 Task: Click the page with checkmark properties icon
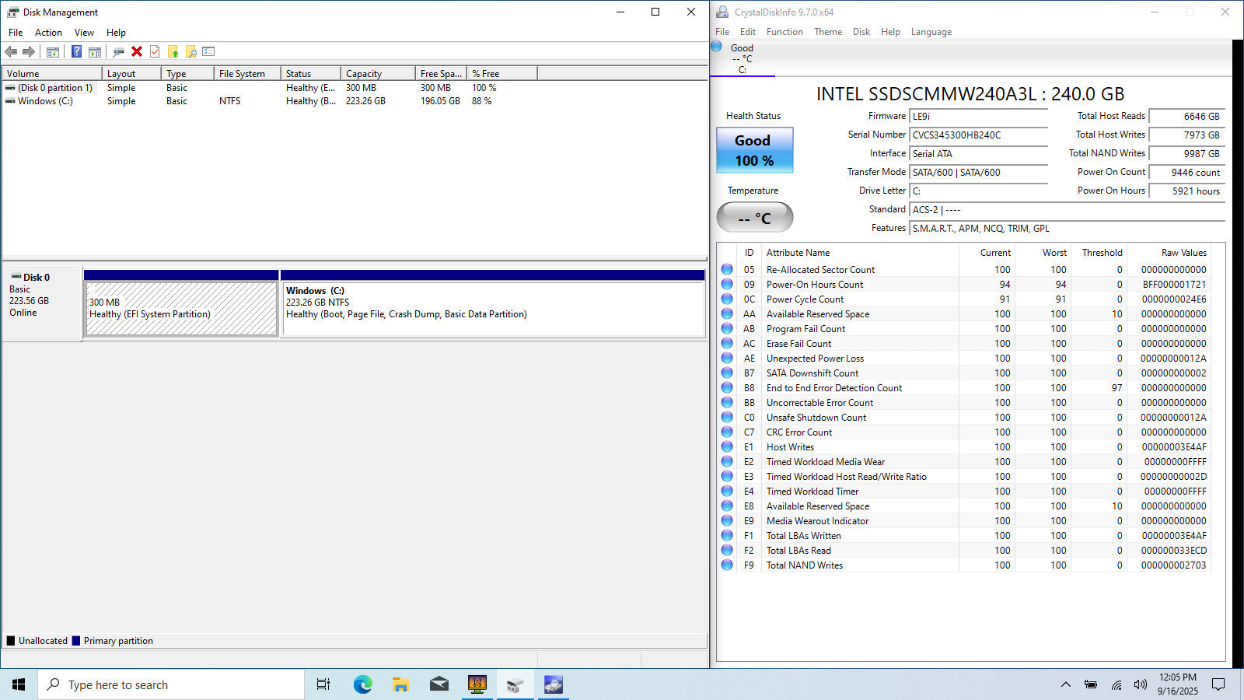pyautogui.click(x=155, y=51)
